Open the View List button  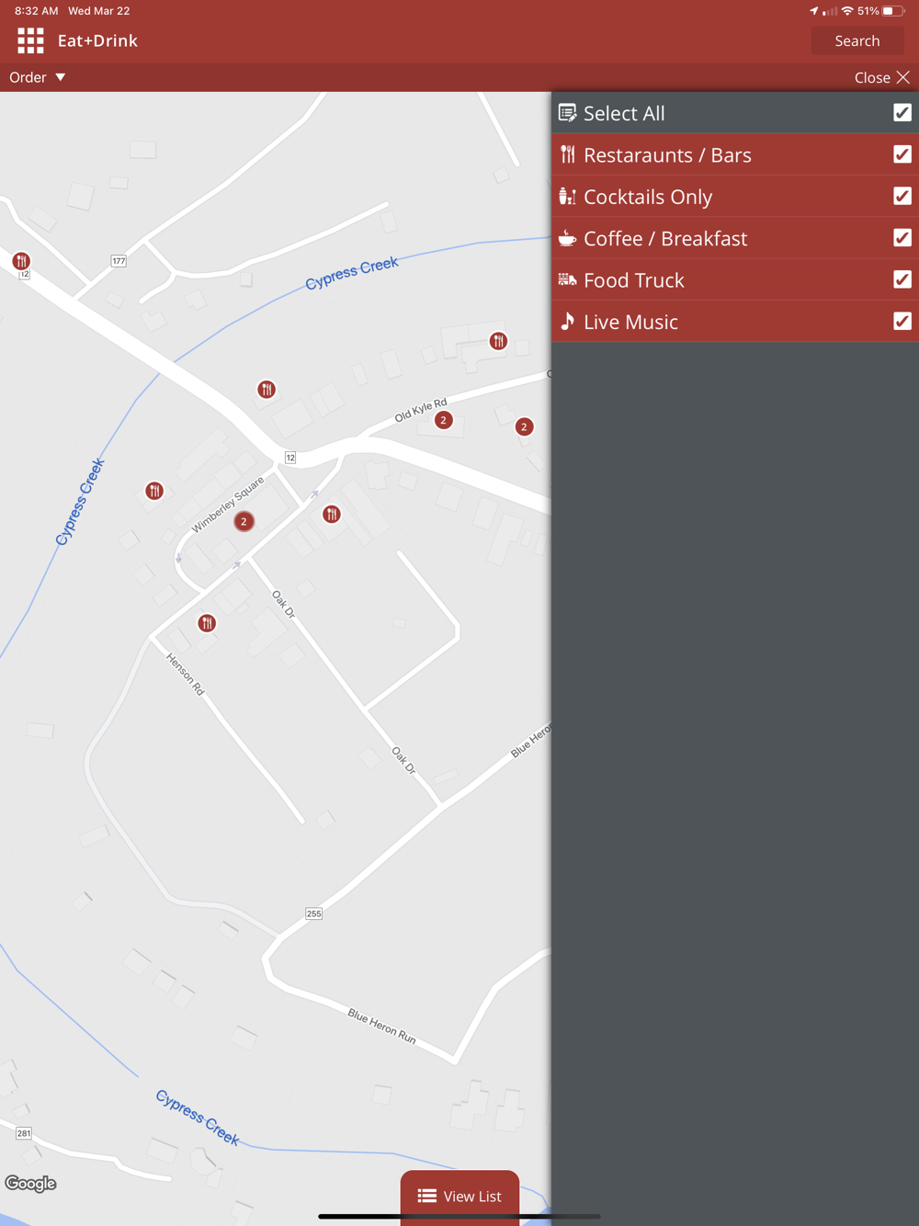coord(459,1196)
